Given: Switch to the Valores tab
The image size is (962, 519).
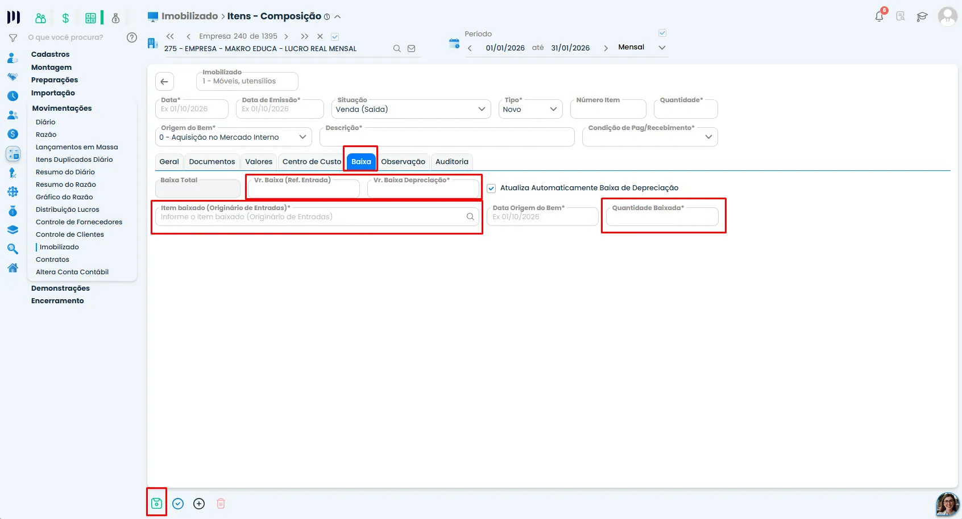Looking at the screenshot, I should point(259,162).
